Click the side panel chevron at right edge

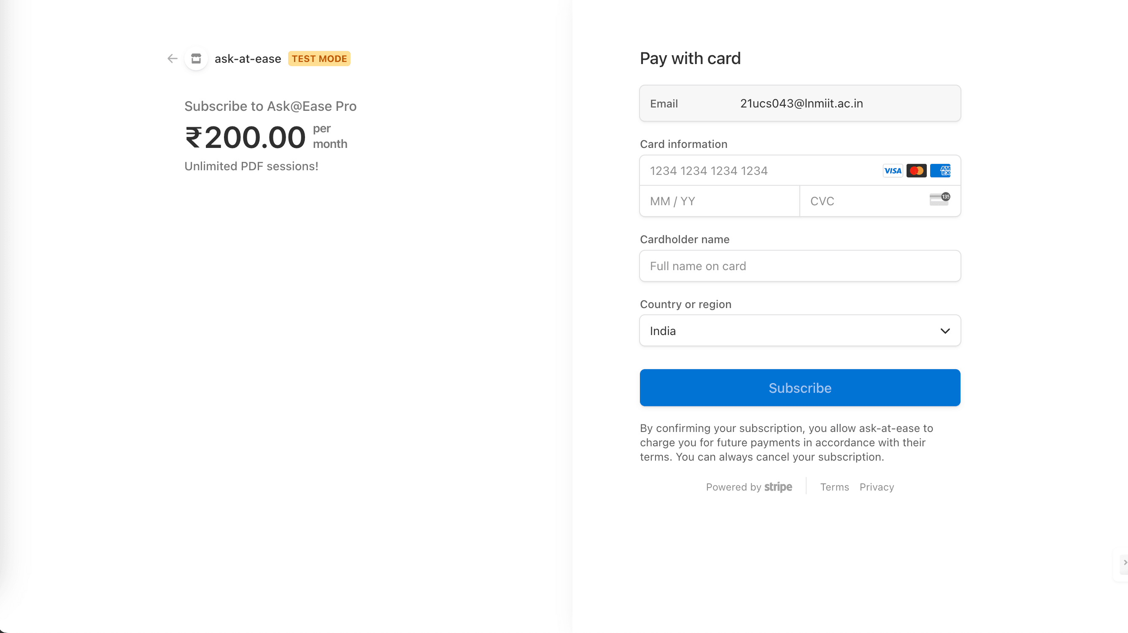[1124, 563]
